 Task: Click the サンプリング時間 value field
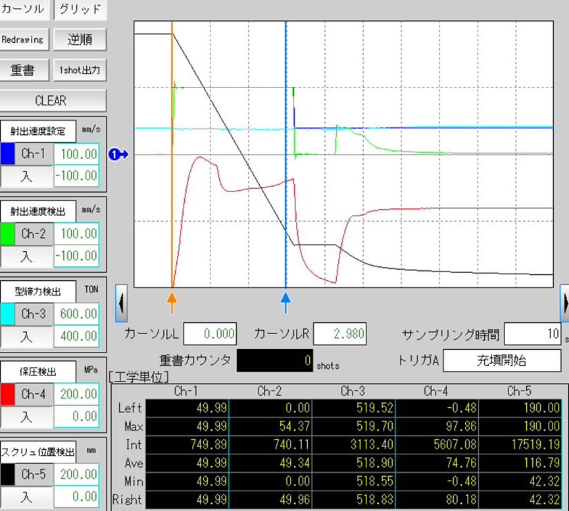533,333
